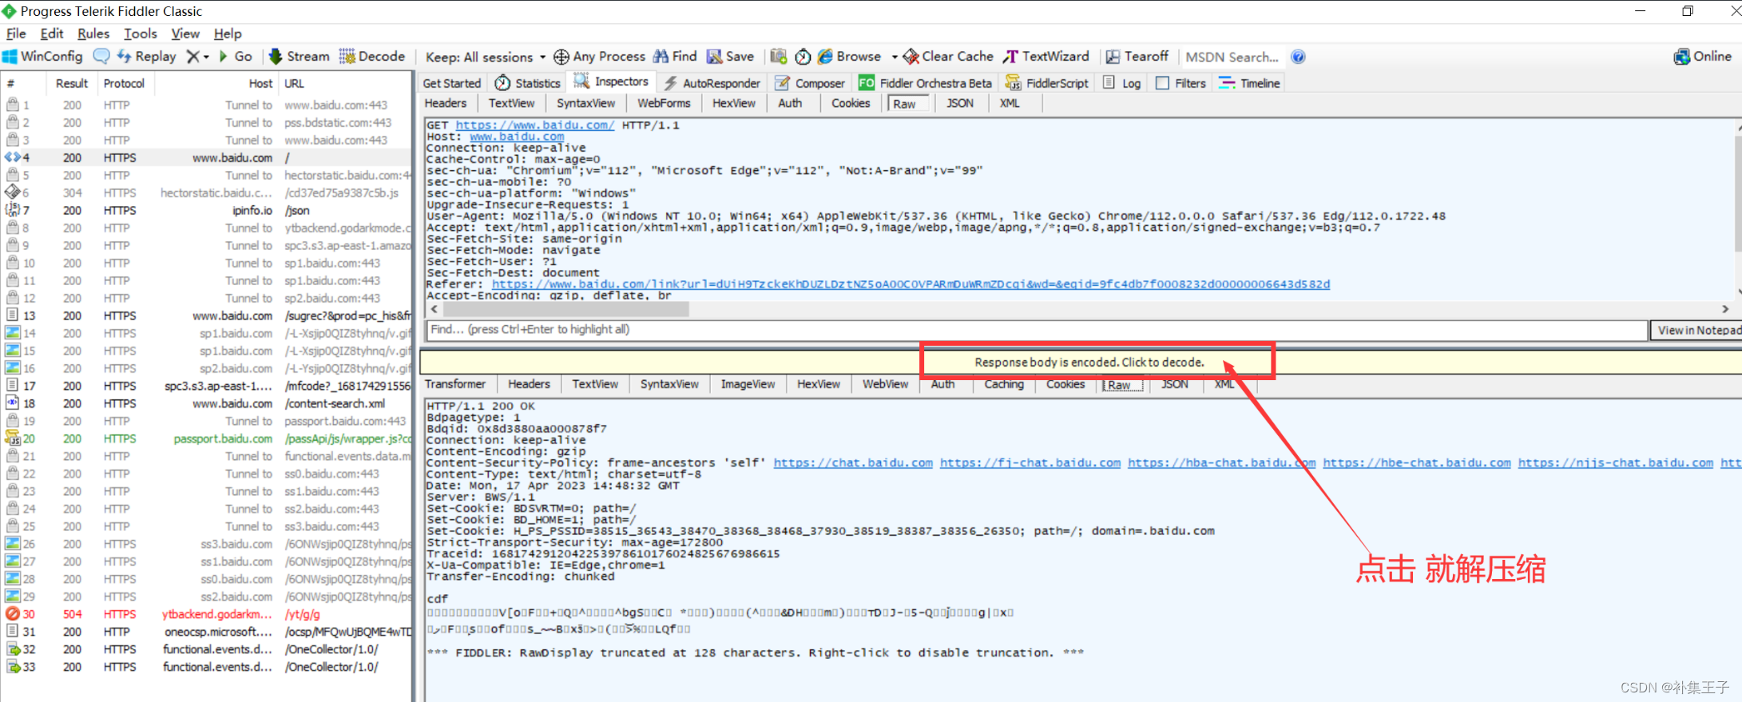Click the image icon of session 14
The image size is (1742, 702).
tap(13, 333)
